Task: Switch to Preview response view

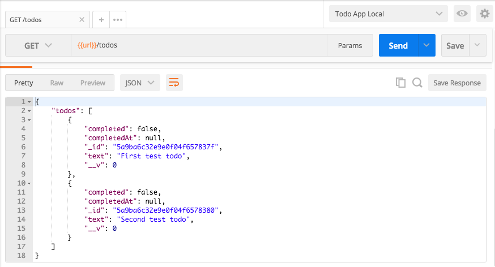Action: 93,83
